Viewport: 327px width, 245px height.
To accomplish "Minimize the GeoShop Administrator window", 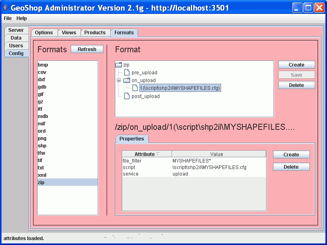I will (x=297, y=8).
